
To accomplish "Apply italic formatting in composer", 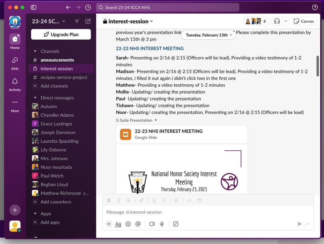I will pos(119,200).
